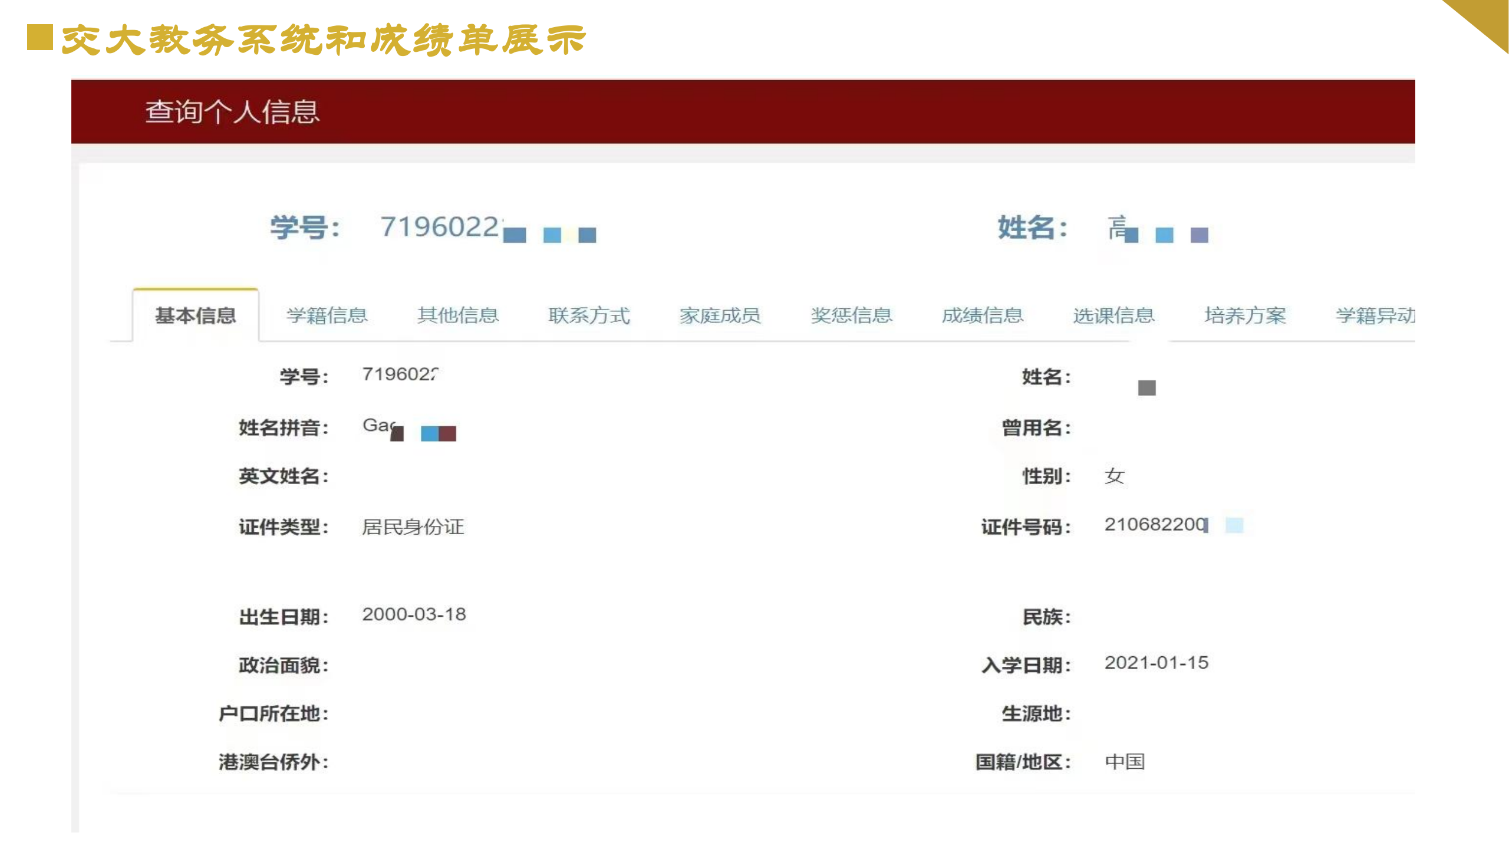
Task: Open the 成绩信息 tab
Action: 983,315
